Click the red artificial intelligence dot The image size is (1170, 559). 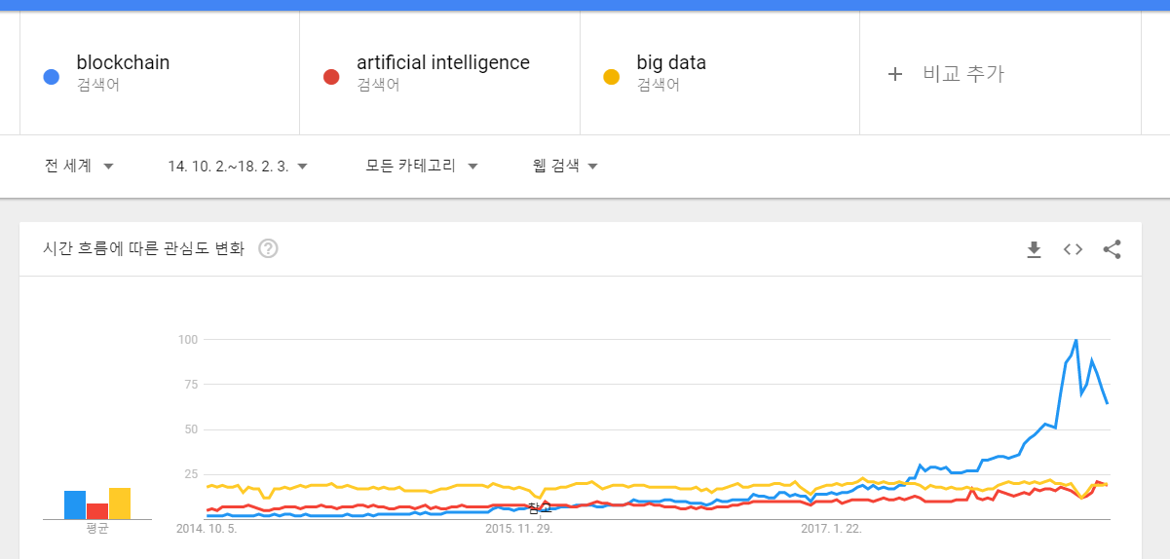click(331, 77)
